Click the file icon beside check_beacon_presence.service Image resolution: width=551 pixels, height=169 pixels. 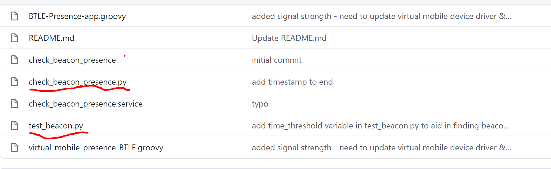[x=14, y=104]
